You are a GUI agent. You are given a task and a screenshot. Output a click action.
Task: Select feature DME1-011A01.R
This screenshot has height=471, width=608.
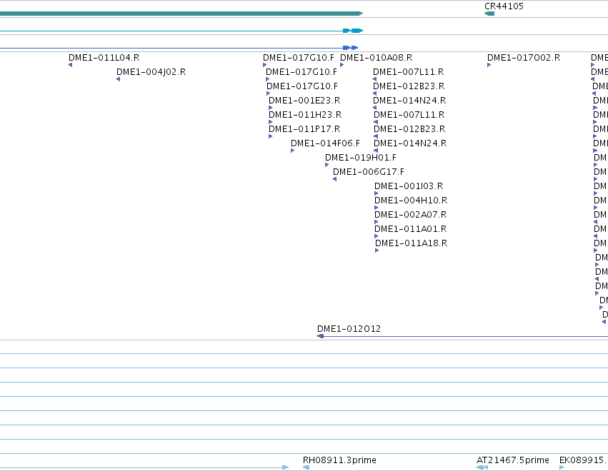(410, 229)
